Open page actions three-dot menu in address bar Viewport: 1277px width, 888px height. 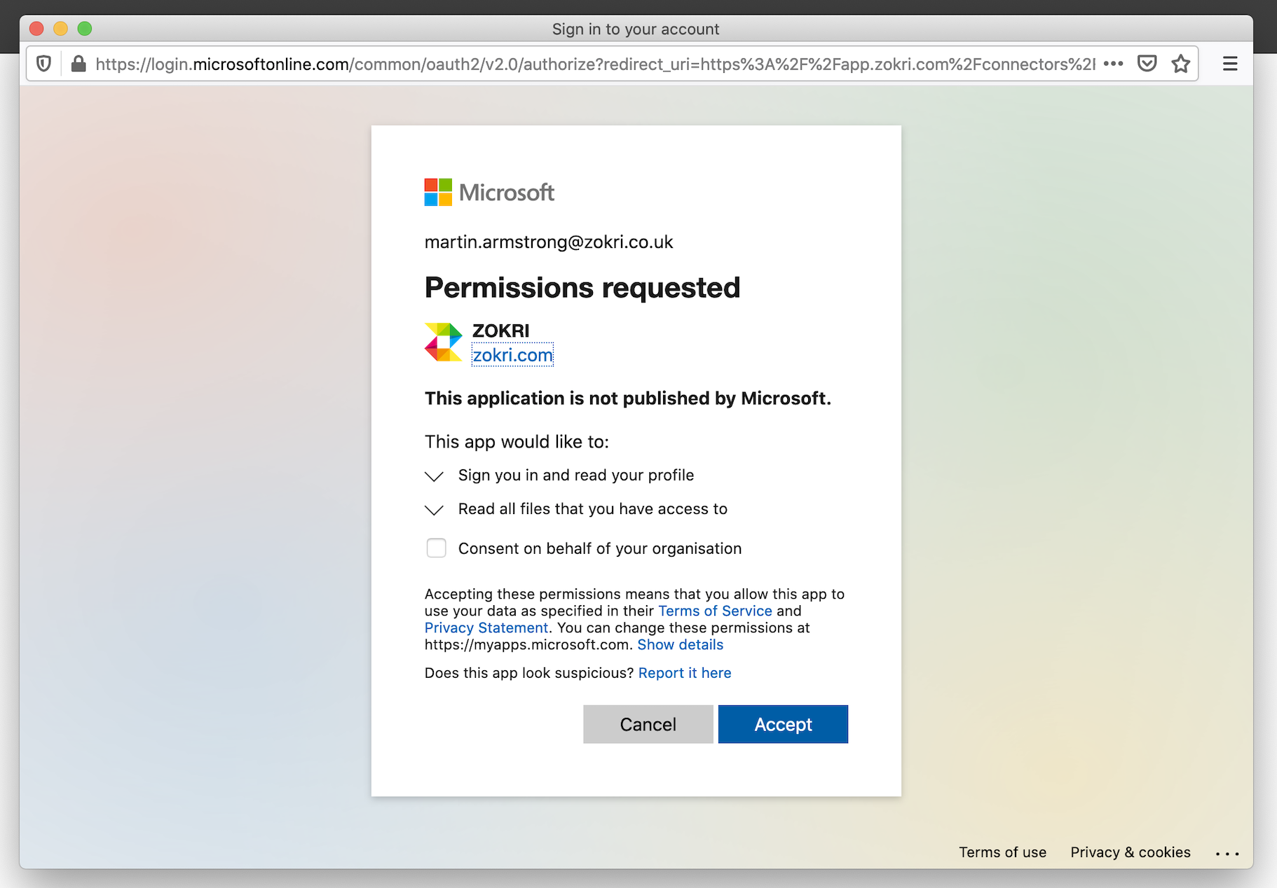tap(1113, 64)
